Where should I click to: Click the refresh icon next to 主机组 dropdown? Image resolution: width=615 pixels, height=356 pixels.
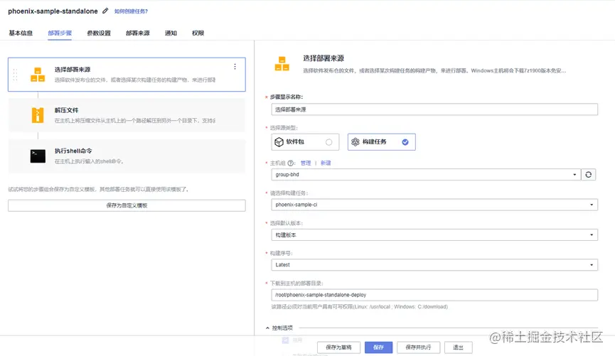[x=588, y=175]
